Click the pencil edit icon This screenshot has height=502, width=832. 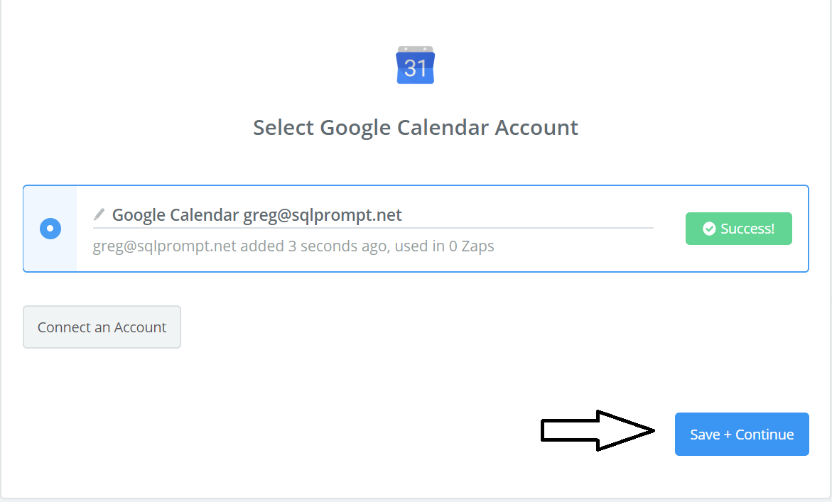(x=99, y=214)
